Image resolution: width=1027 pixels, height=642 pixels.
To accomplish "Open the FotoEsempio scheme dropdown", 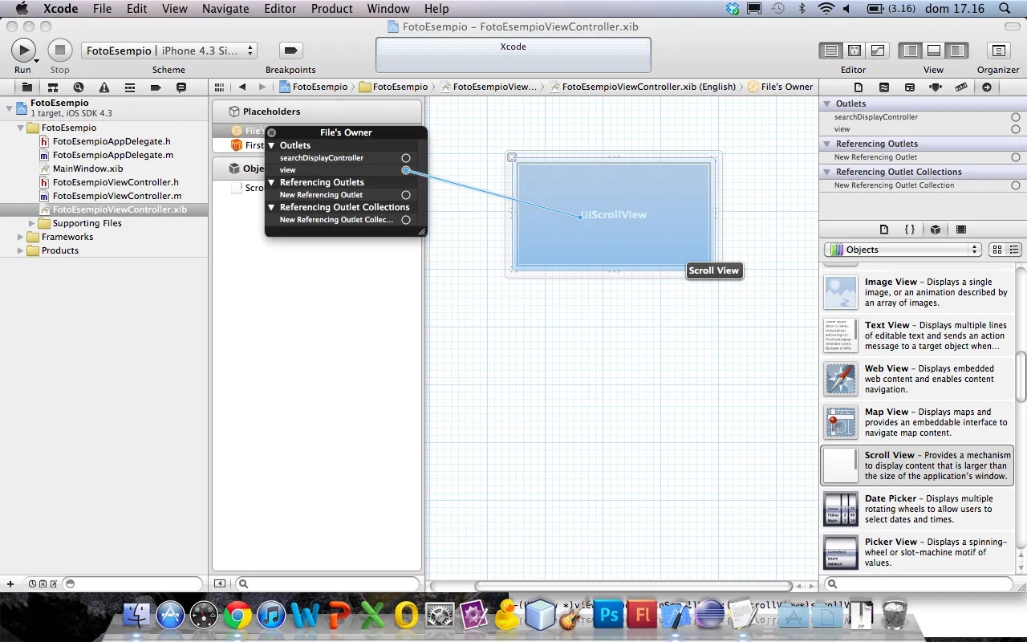I will click(x=169, y=51).
